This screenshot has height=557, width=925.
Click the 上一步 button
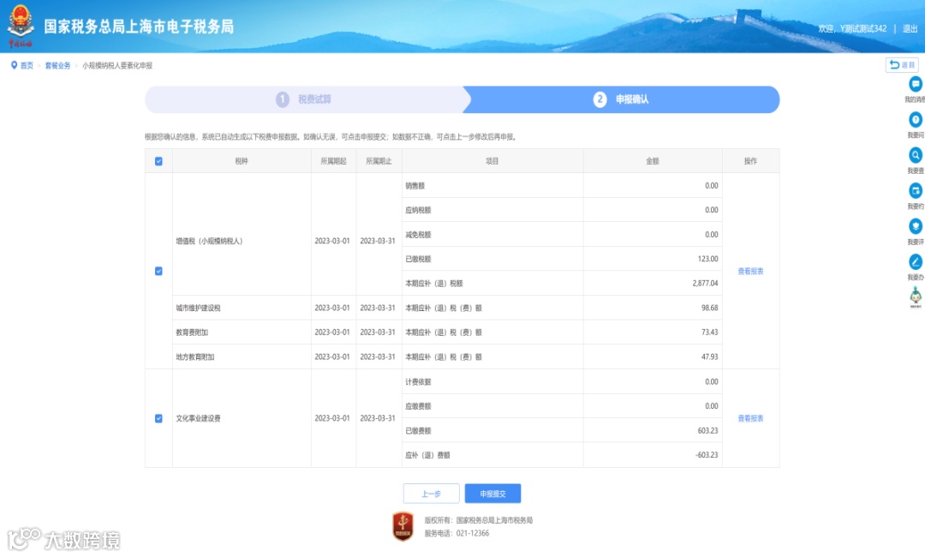click(x=431, y=494)
